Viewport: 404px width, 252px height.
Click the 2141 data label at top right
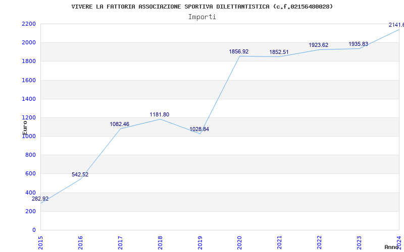(x=396, y=25)
